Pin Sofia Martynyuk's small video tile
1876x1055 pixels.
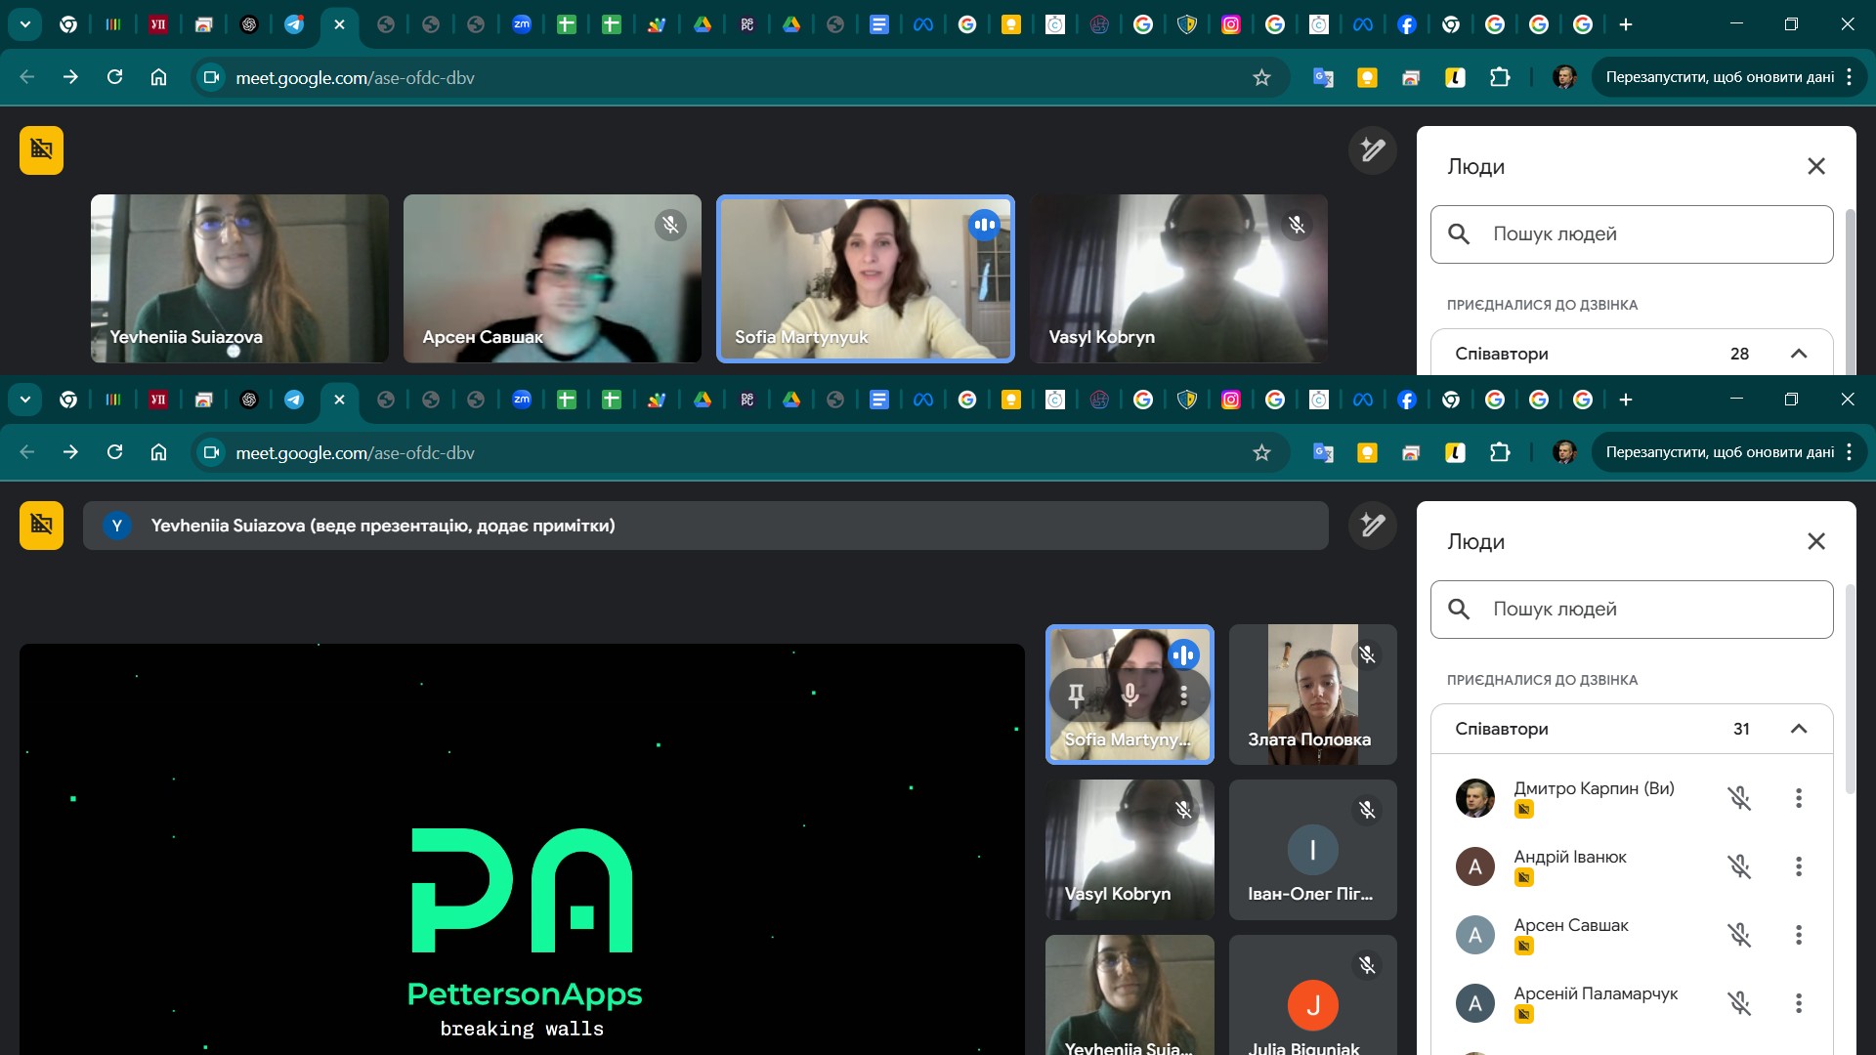tap(1076, 696)
